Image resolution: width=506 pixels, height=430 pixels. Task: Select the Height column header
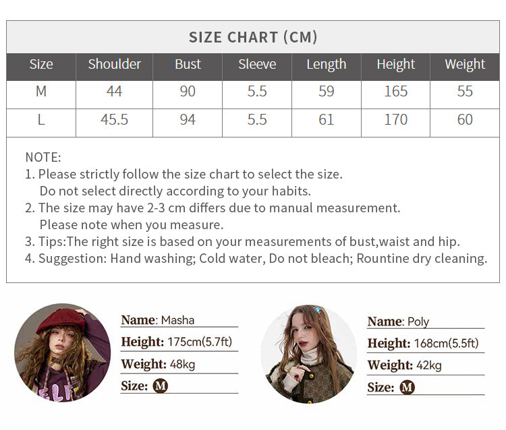[x=395, y=64]
